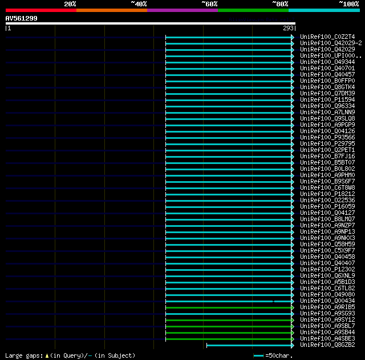Select the UniRef100_Q8GTK4 label
This screenshot has height=360, width=365.
[x=327, y=87]
